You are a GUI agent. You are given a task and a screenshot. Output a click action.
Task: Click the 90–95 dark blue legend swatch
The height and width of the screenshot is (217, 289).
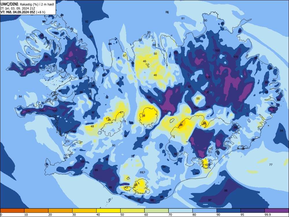pos(229,211)
